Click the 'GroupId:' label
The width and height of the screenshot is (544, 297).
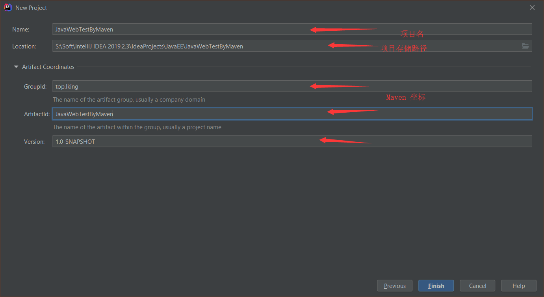(x=35, y=86)
